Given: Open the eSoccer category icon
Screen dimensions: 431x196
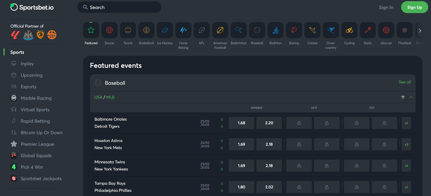Looking at the screenshot, I should point(386,30).
